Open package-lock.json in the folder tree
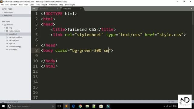This screenshot has width=194, height=109. click(x=15, y=37)
